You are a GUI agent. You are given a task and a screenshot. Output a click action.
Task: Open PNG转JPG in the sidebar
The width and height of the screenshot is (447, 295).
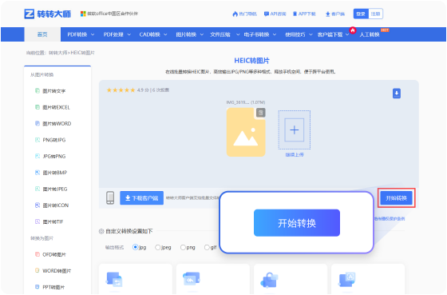[x=50, y=140]
